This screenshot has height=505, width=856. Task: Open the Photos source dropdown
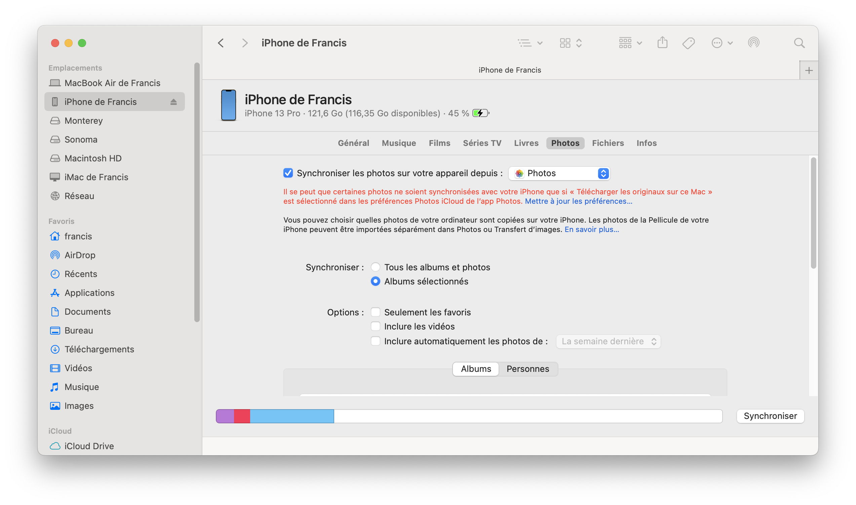coord(559,173)
